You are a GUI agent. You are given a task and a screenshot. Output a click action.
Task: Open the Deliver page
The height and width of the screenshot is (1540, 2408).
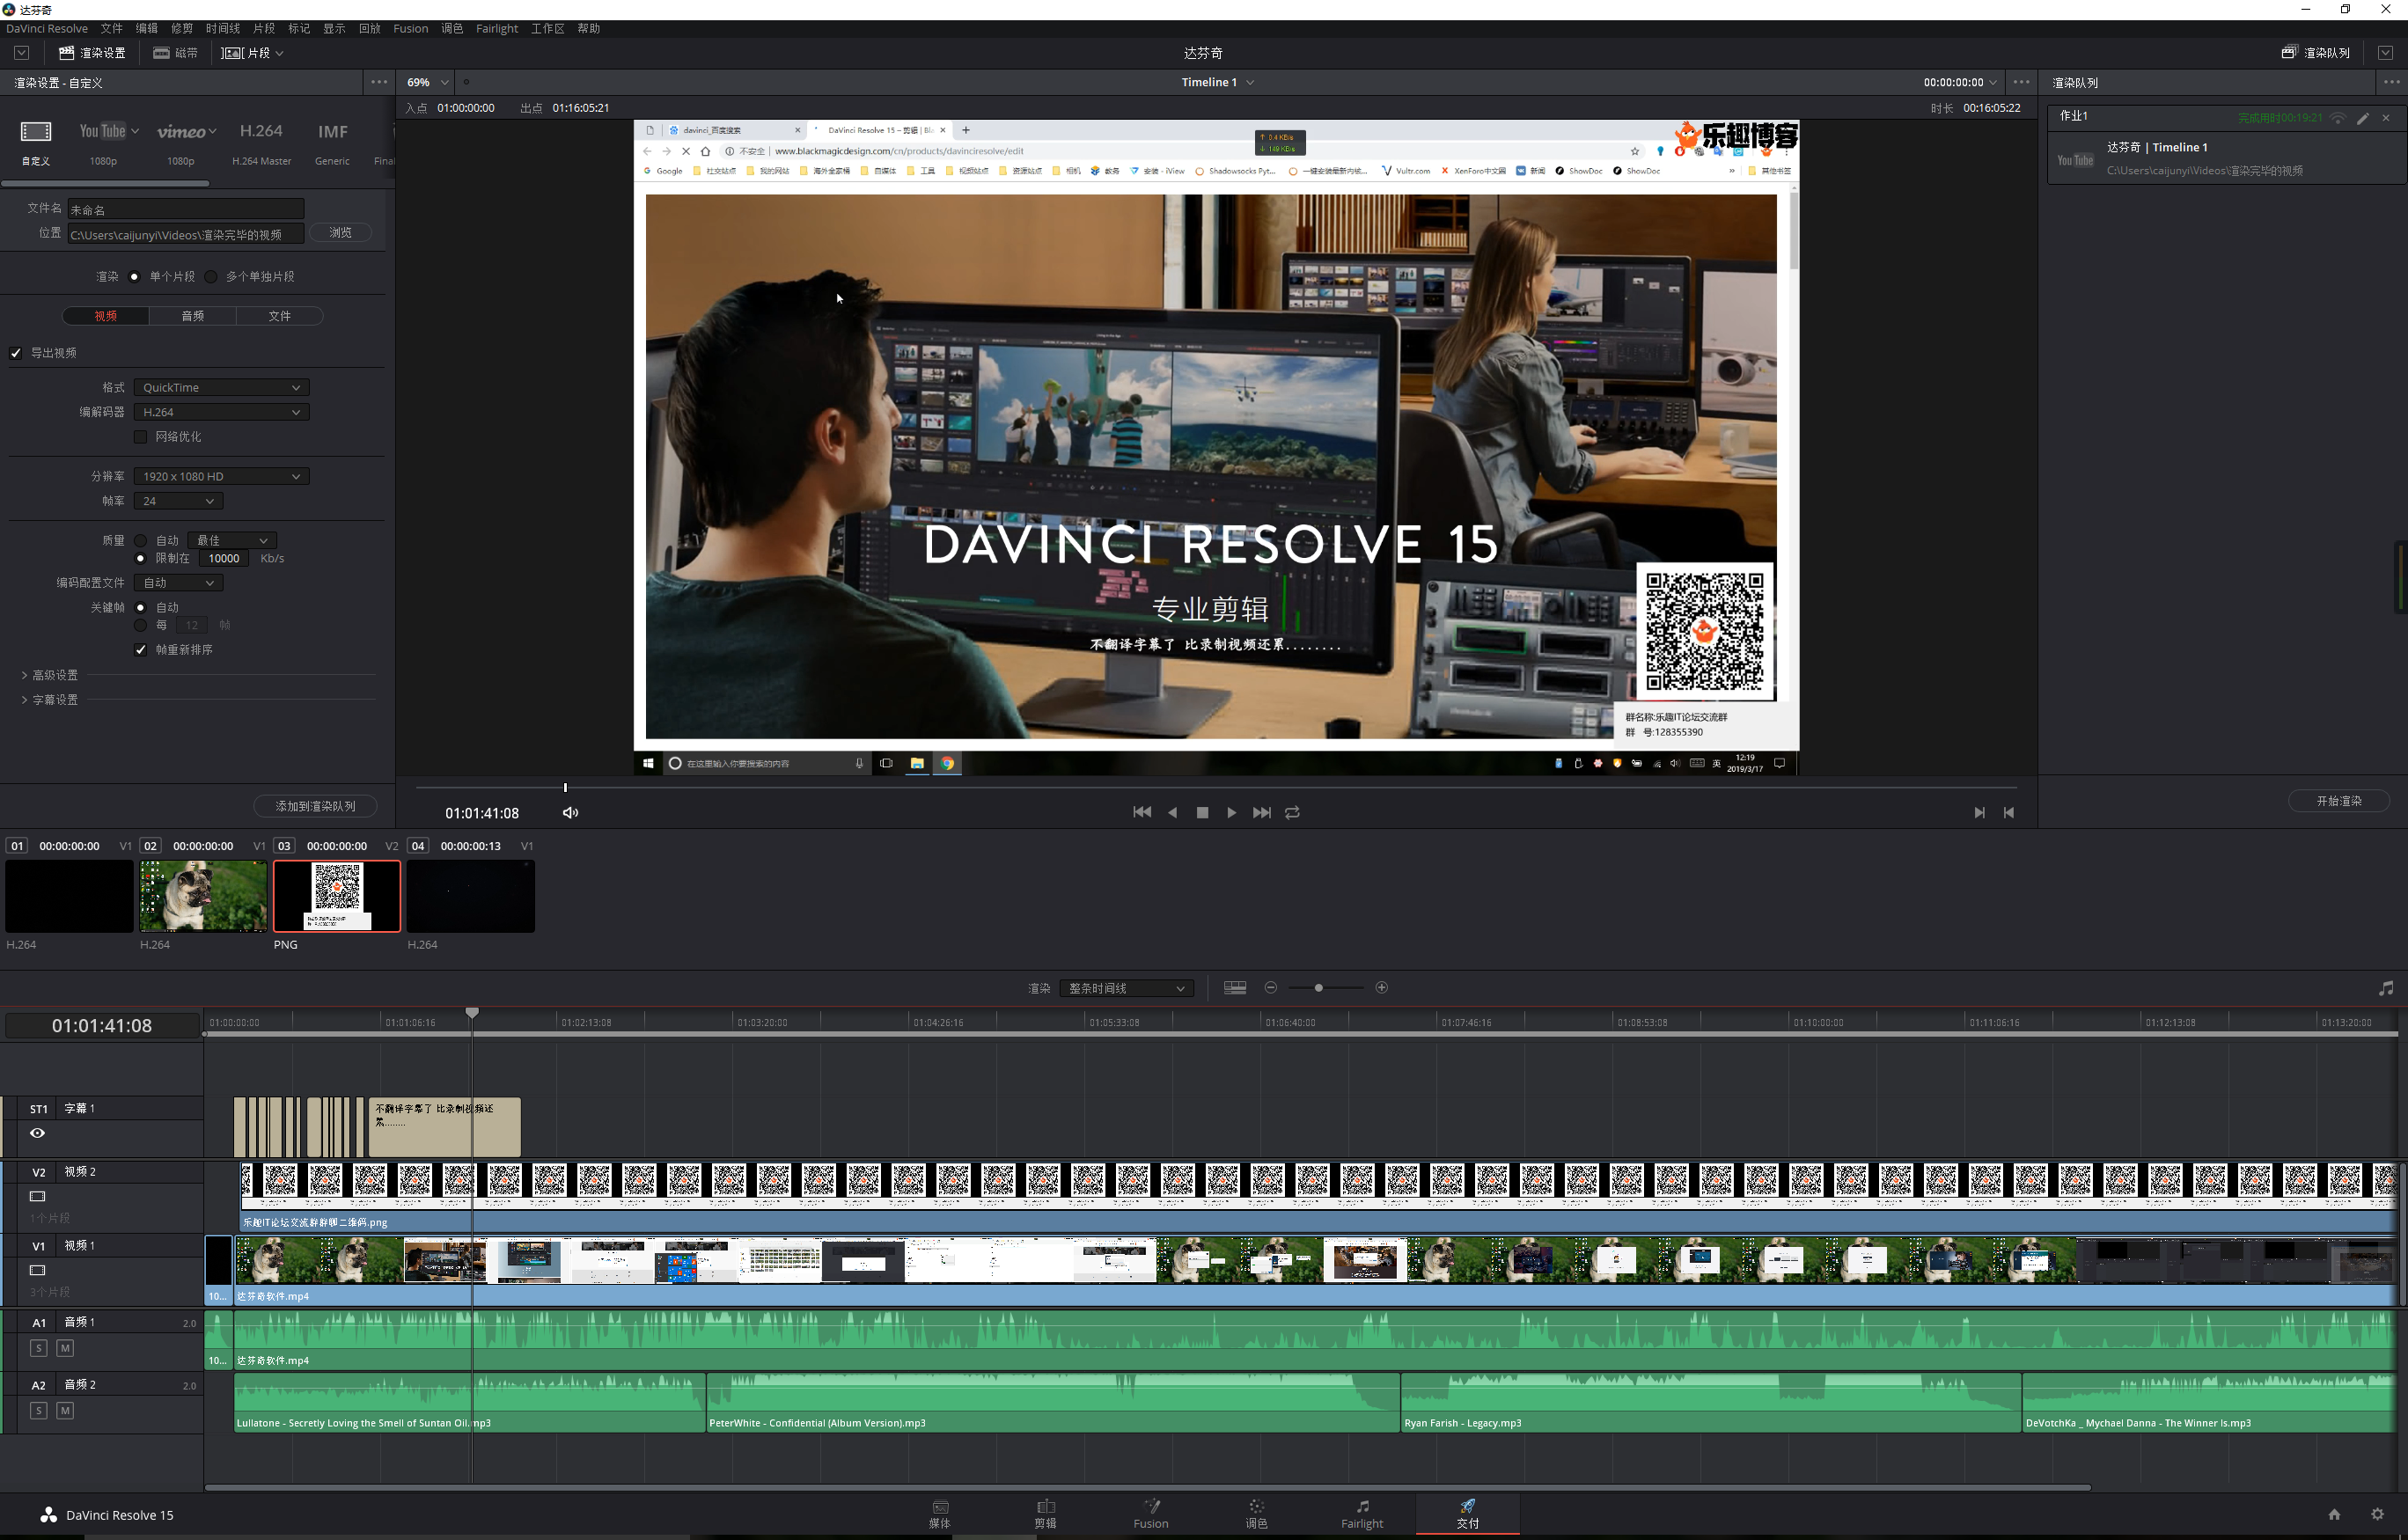1467,1514
